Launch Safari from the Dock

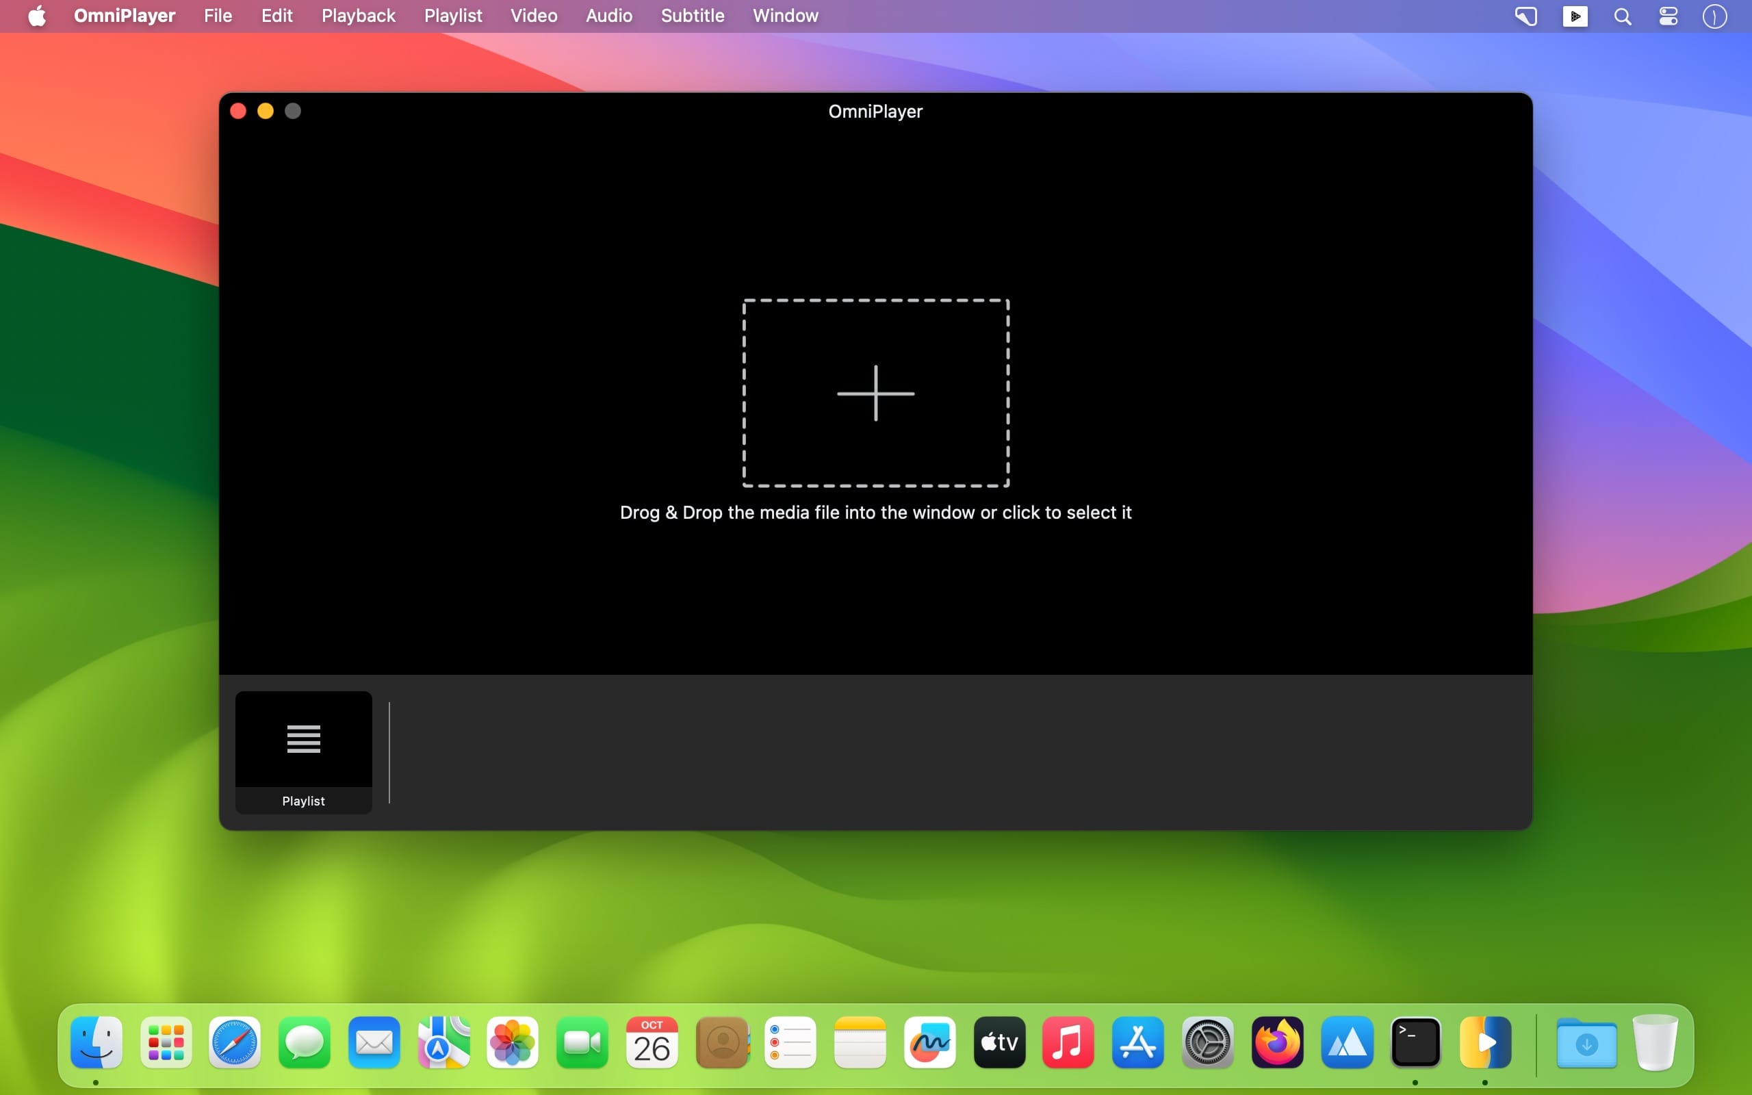click(235, 1043)
